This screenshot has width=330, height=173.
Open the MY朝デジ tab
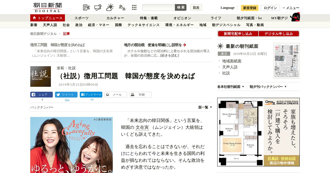[x=279, y=18]
